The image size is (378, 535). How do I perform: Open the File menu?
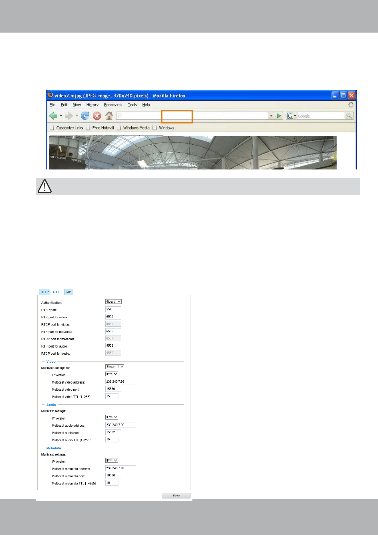(x=53, y=105)
